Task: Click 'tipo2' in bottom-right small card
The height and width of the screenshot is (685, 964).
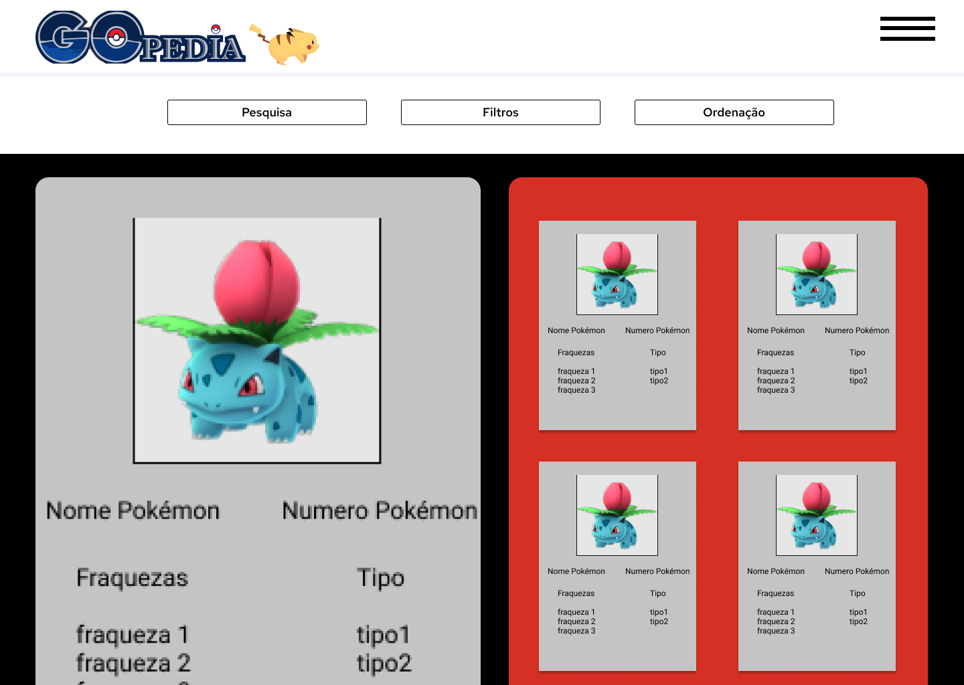Action: coord(858,621)
